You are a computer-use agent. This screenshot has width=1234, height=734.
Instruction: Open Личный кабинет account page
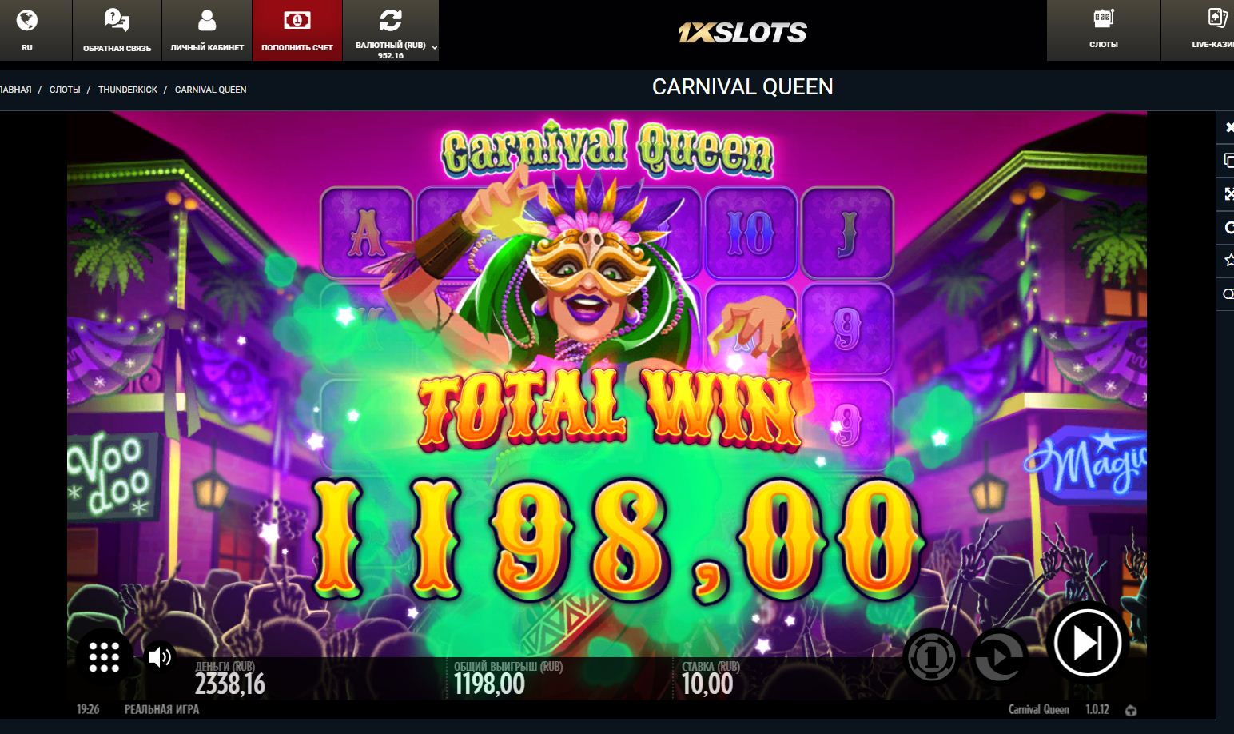point(207,30)
